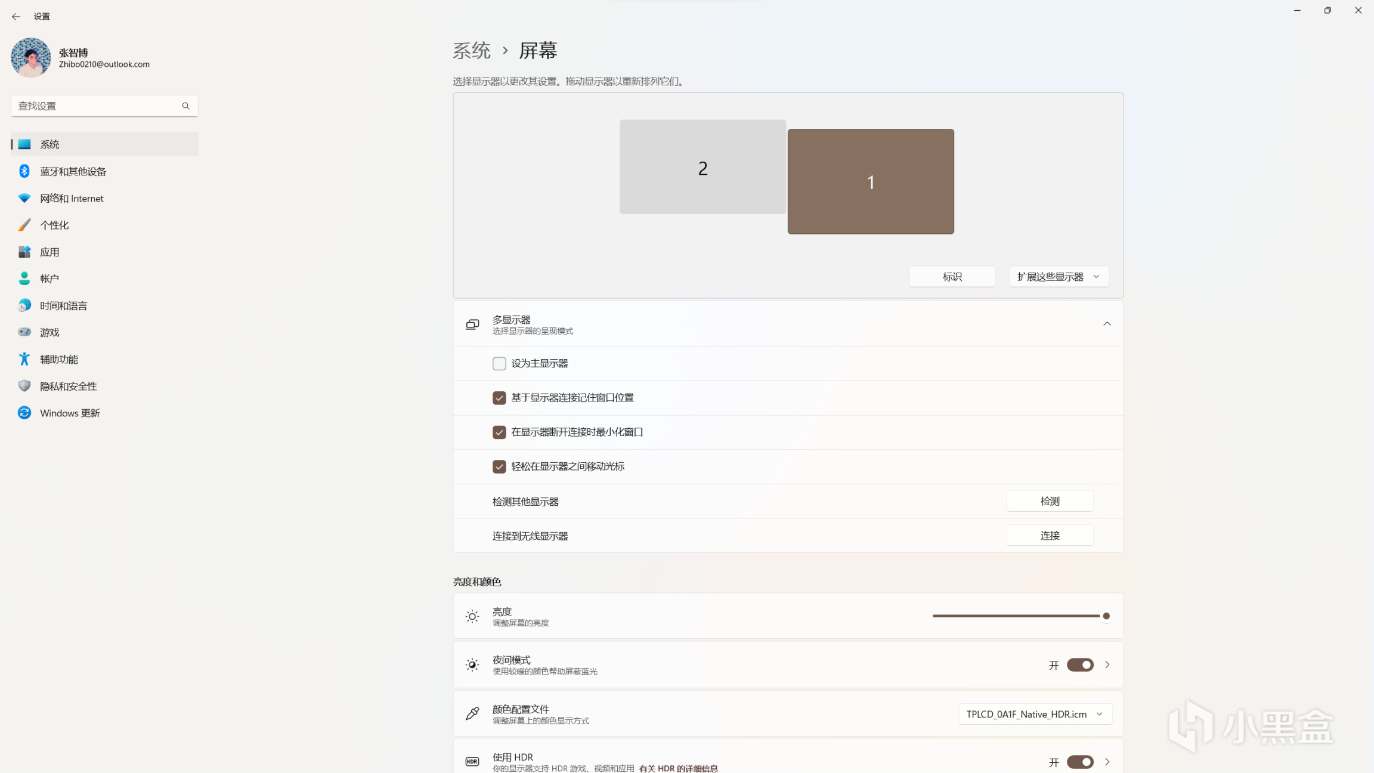Collapse the 多显示器 section chevron
Image resolution: width=1374 pixels, height=773 pixels.
tap(1107, 324)
